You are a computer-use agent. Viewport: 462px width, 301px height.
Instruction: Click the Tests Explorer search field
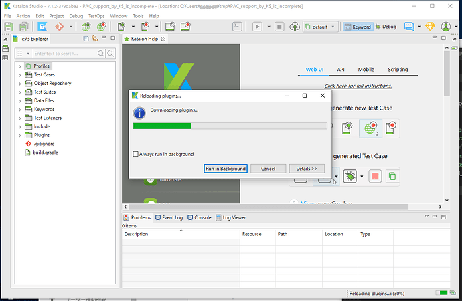click(65, 54)
